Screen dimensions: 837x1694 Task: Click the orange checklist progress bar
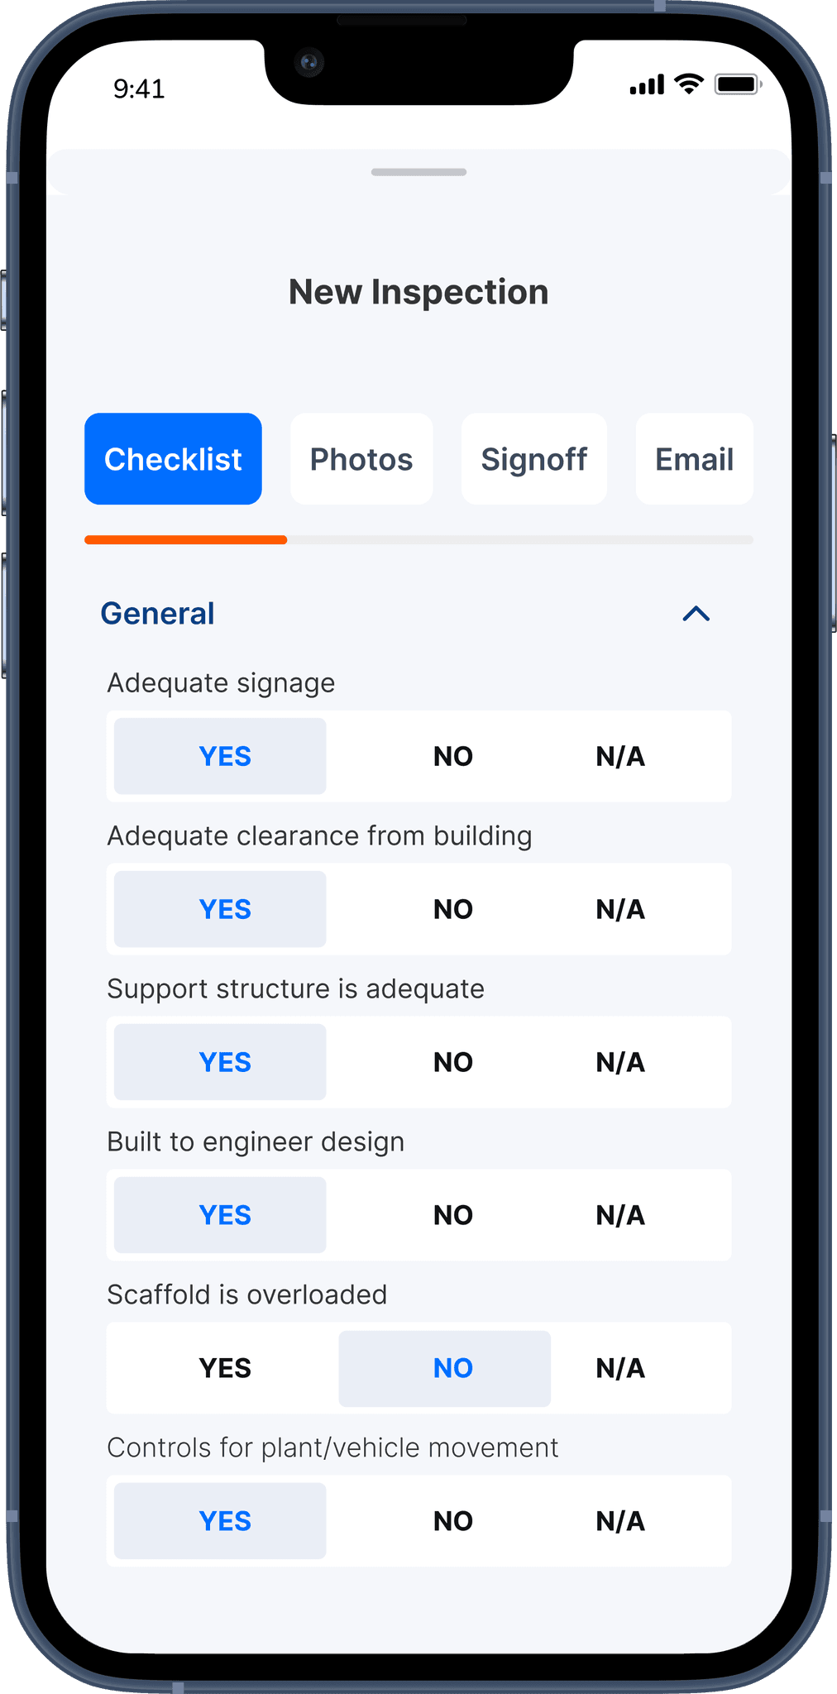(x=185, y=539)
